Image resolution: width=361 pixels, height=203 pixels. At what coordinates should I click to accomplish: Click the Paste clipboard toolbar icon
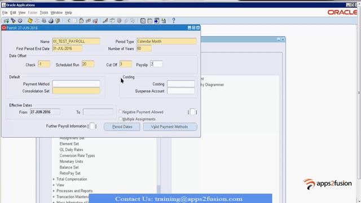click(x=81, y=21)
